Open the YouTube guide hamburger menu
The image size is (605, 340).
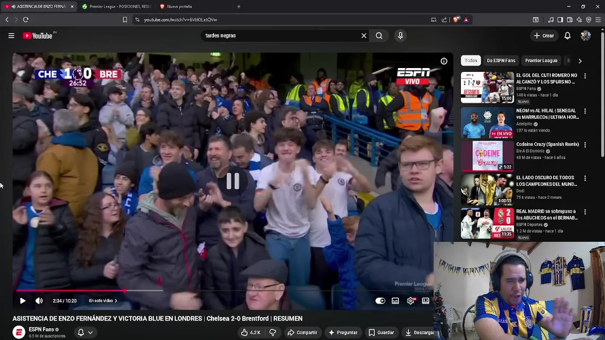click(x=11, y=35)
